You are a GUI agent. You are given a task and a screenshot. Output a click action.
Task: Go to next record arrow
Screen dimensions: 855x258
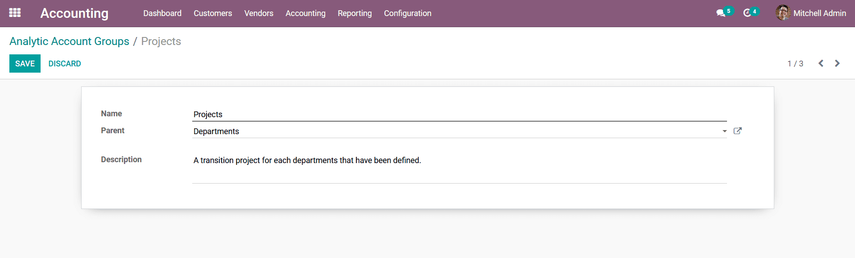tap(837, 63)
